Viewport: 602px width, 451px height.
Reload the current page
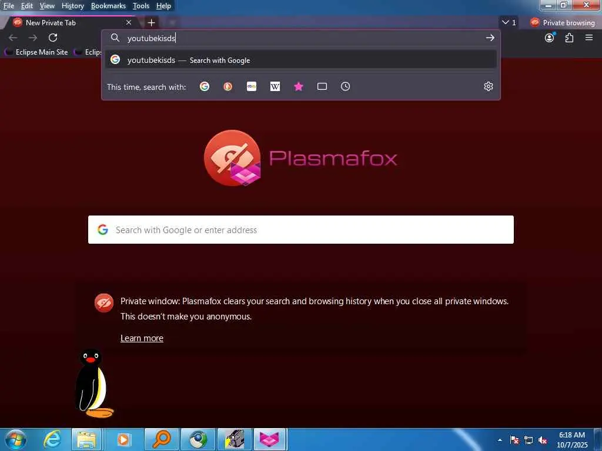[53, 38]
